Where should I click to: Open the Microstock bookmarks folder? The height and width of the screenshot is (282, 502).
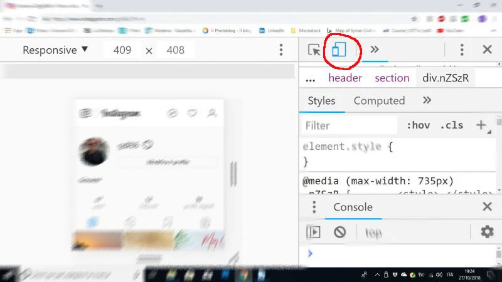(306, 31)
